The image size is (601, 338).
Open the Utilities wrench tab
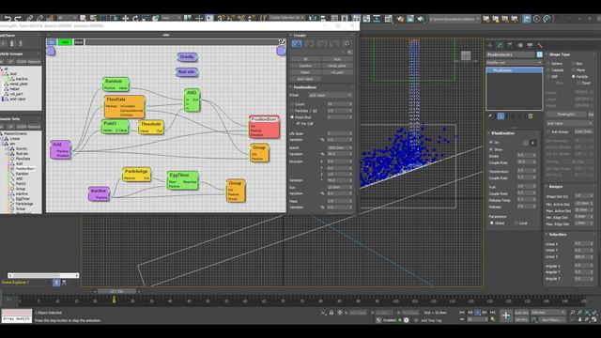click(540, 45)
